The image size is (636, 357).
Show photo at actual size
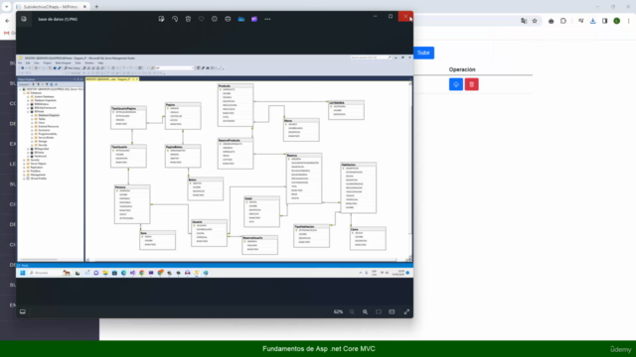[x=392, y=311]
